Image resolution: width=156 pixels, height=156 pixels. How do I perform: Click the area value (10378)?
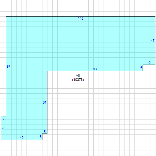(x=78, y=80)
